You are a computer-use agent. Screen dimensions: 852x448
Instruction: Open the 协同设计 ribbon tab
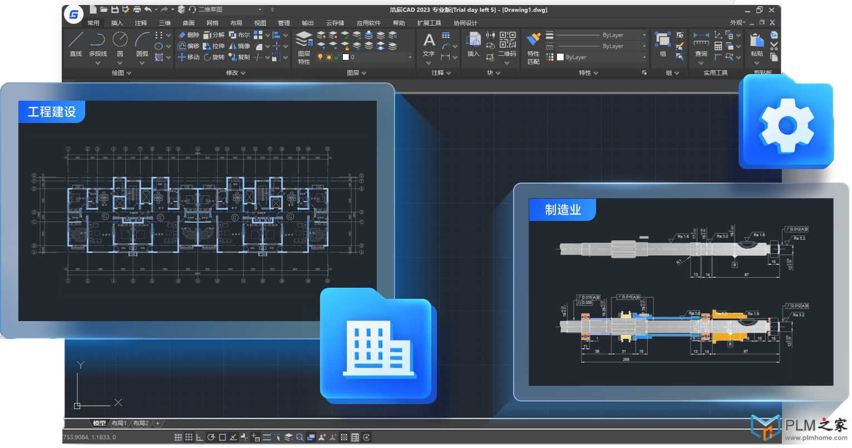465,23
